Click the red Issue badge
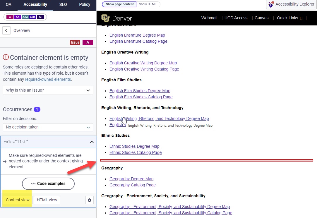 pyautogui.click(x=75, y=42)
